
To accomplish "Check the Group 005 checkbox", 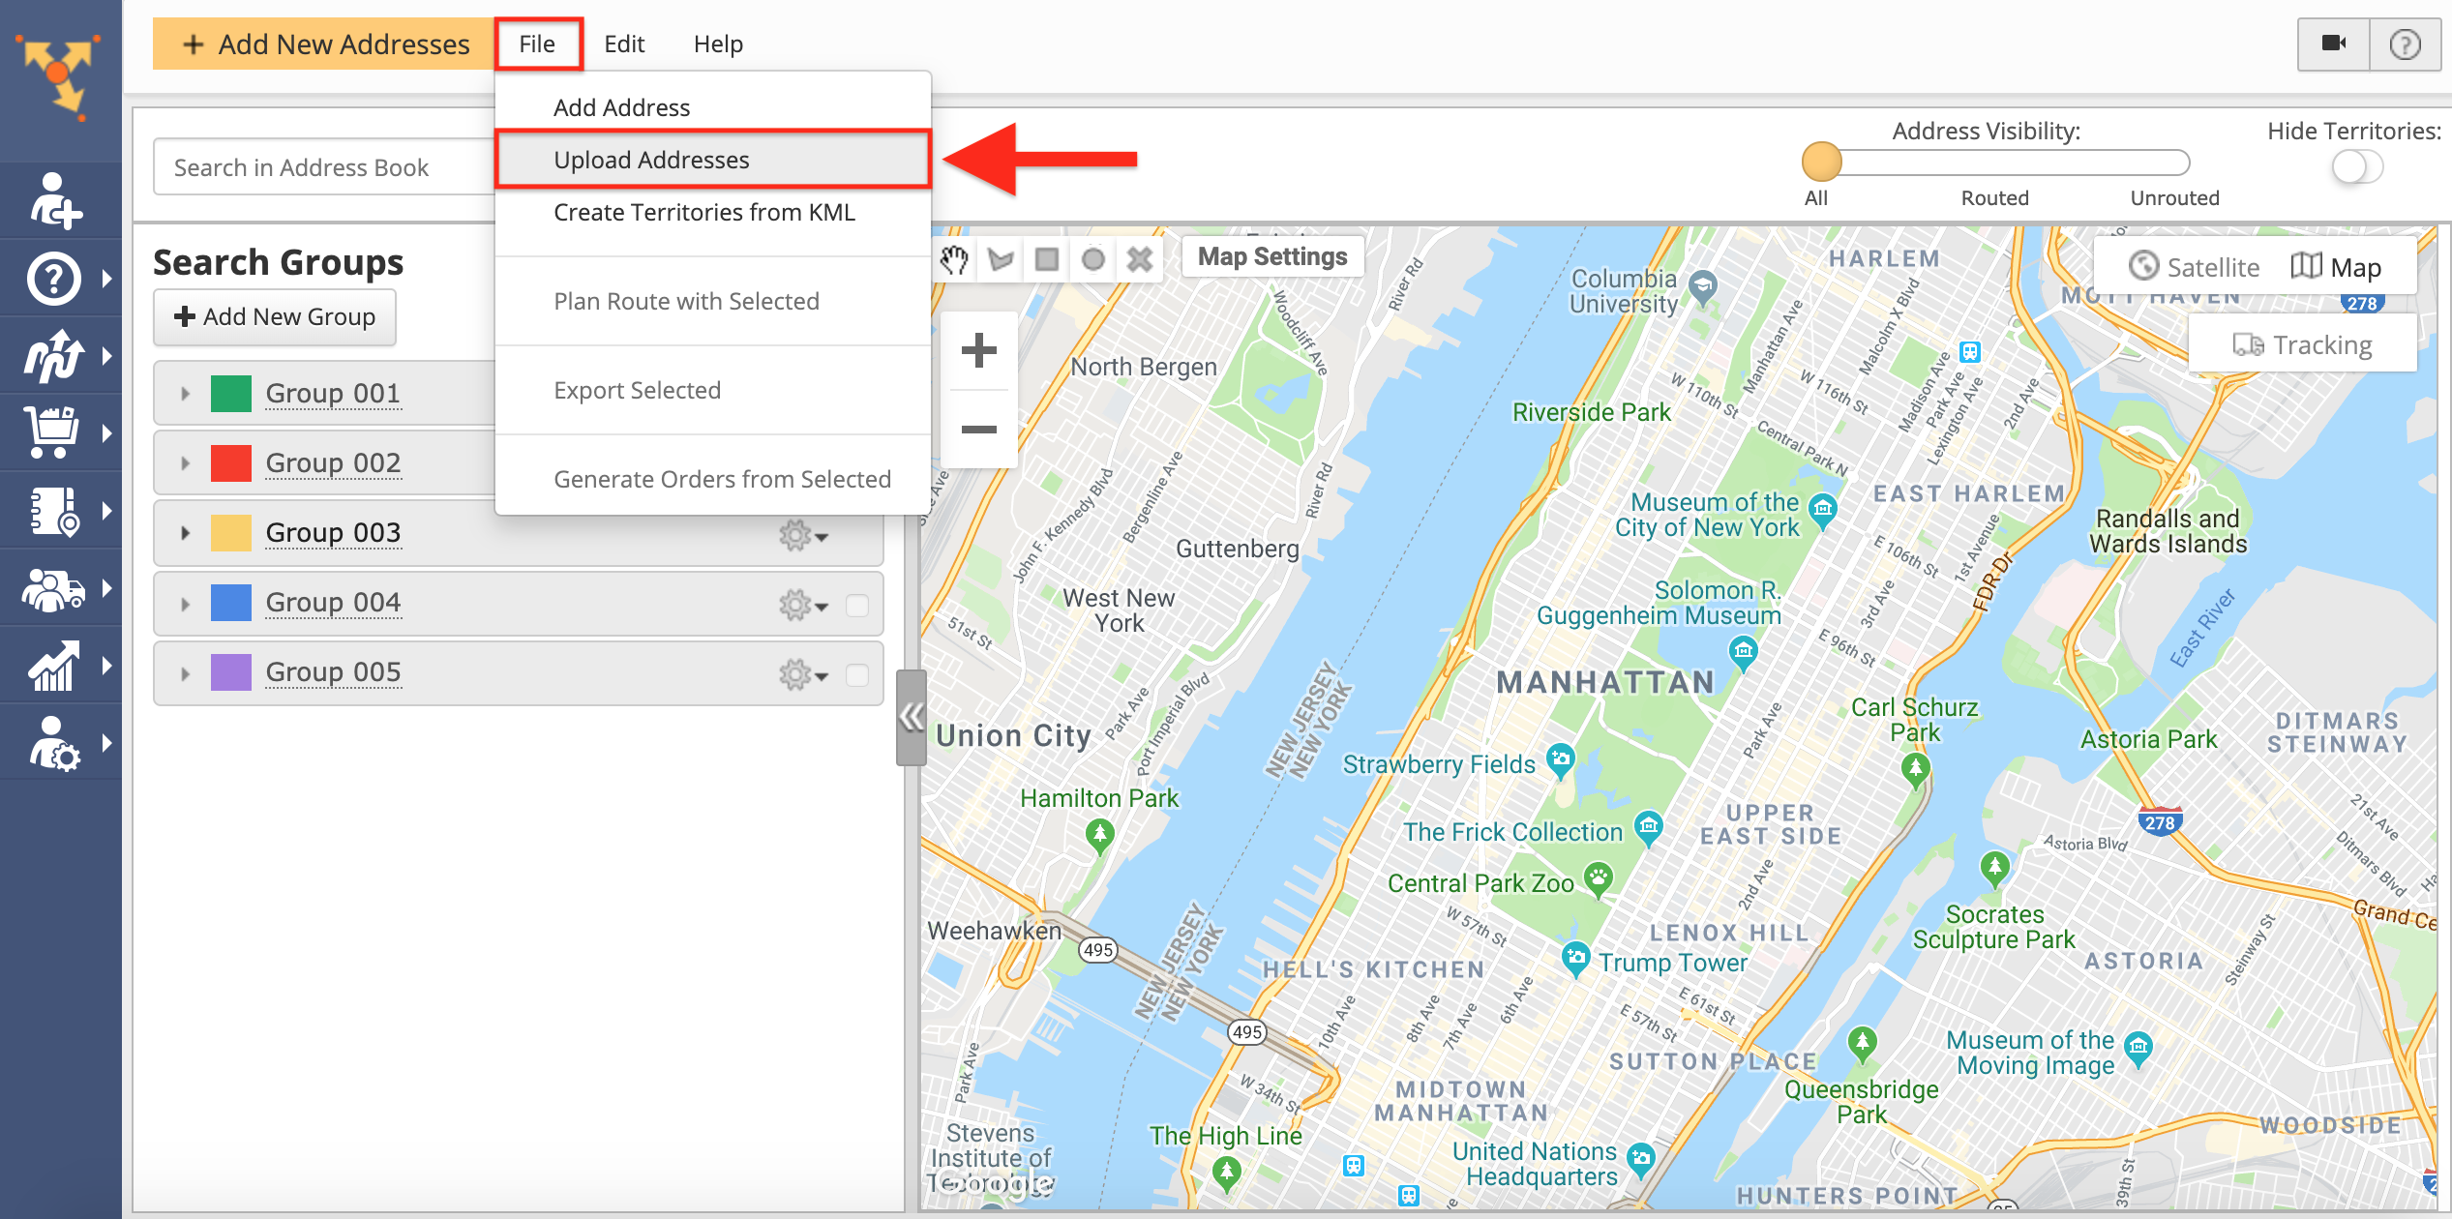I will [x=857, y=675].
